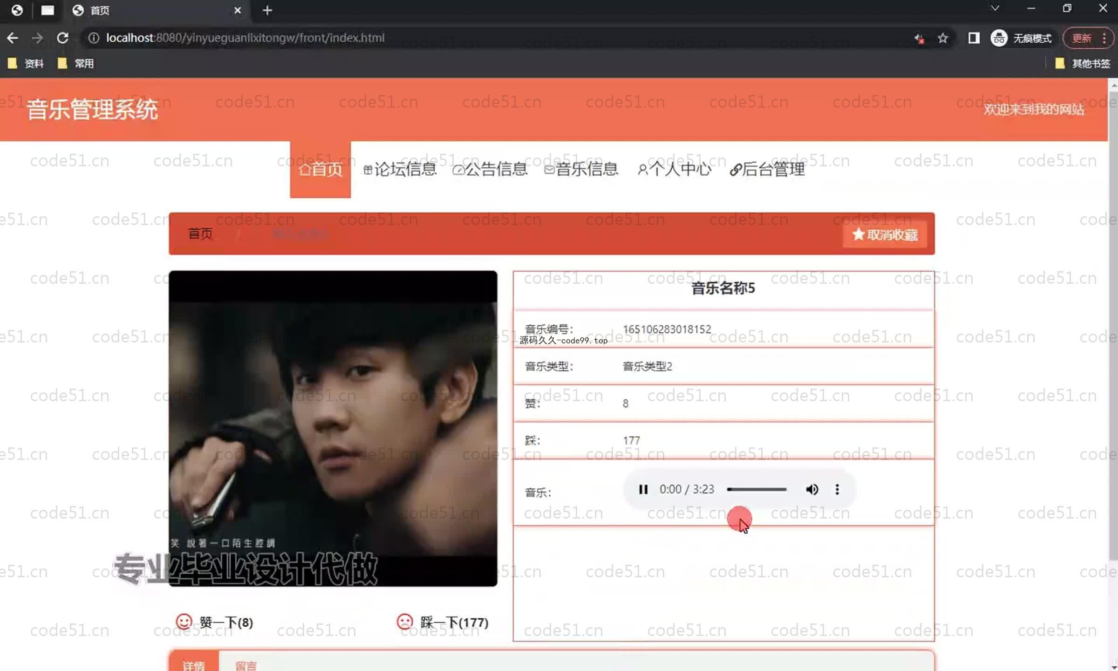Toggle the browser side panel

click(x=974, y=38)
